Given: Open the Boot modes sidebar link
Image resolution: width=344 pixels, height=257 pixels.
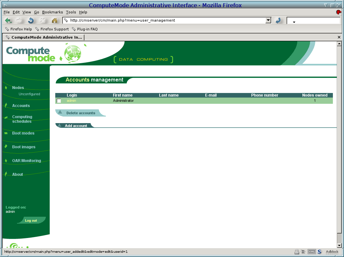Looking at the screenshot, I should pyautogui.click(x=23, y=133).
